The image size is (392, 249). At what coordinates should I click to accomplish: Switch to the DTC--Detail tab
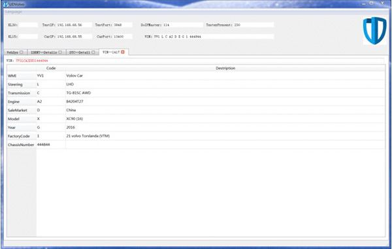[x=82, y=52]
